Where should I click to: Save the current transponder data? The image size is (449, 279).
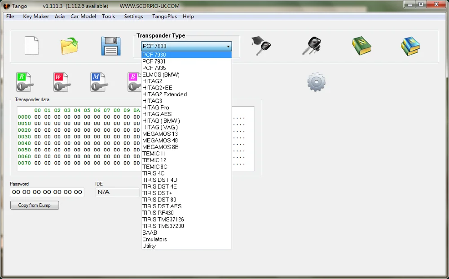pos(110,45)
